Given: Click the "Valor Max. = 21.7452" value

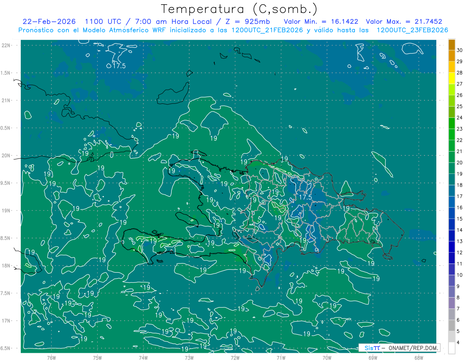Looking at the screenshot, I should click(x=404, y=22).
